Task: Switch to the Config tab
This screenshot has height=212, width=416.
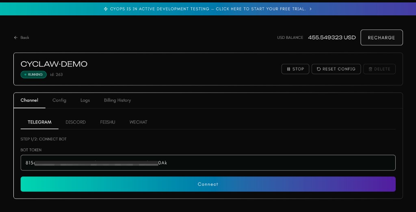Action: (59, 100)
